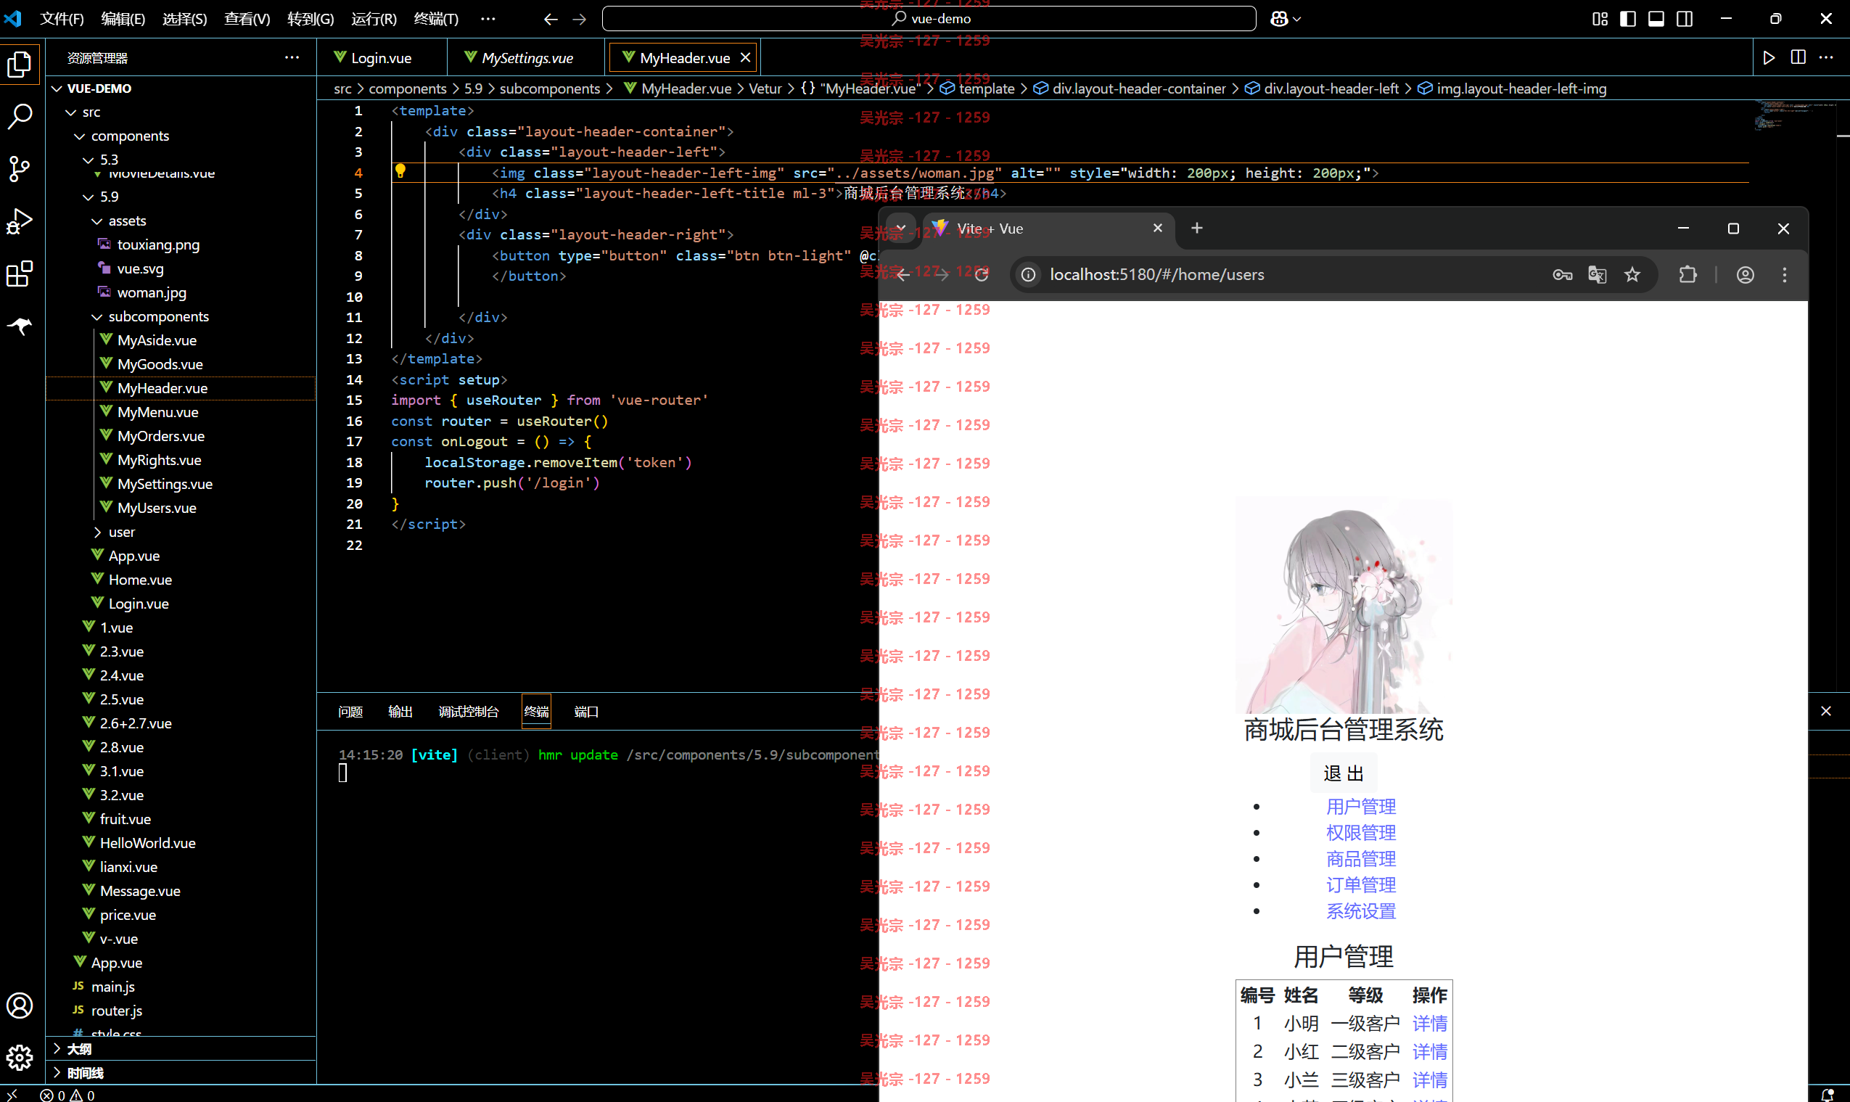1850x1102 pixels.
Task: Open the 商品管理 link
Action: click(x=1361, y=859)
